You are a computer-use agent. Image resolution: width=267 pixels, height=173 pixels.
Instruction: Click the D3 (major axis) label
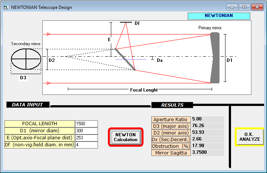tap(171, 126)
